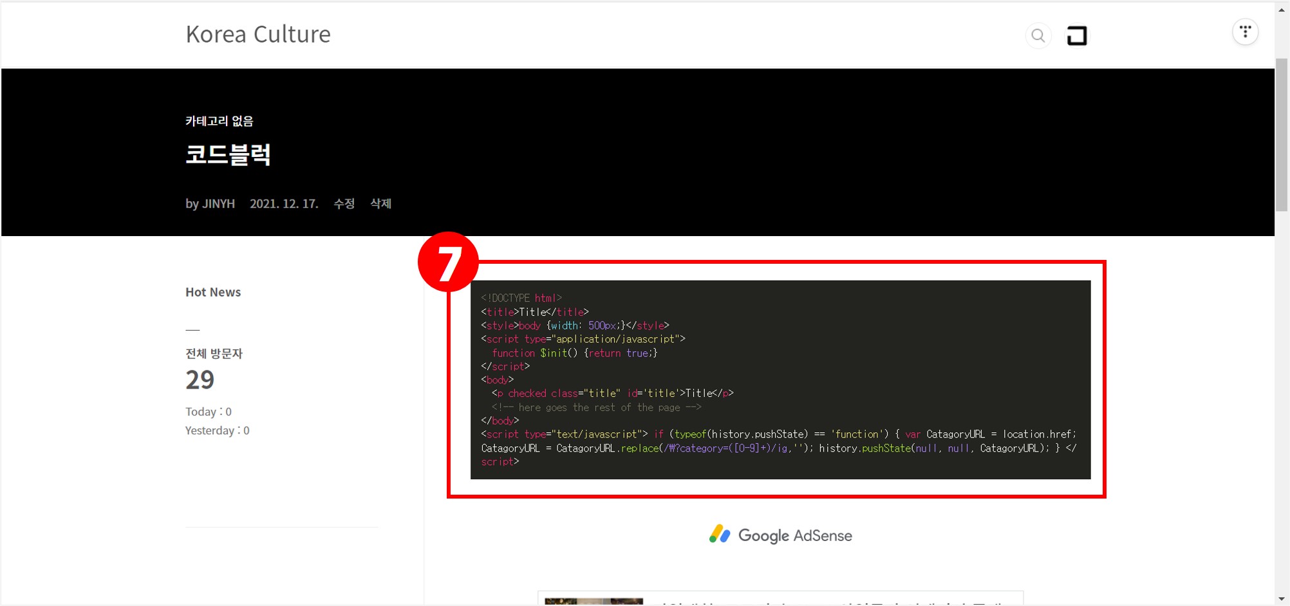Click the Google AdSense banner

tap(780, 535)
